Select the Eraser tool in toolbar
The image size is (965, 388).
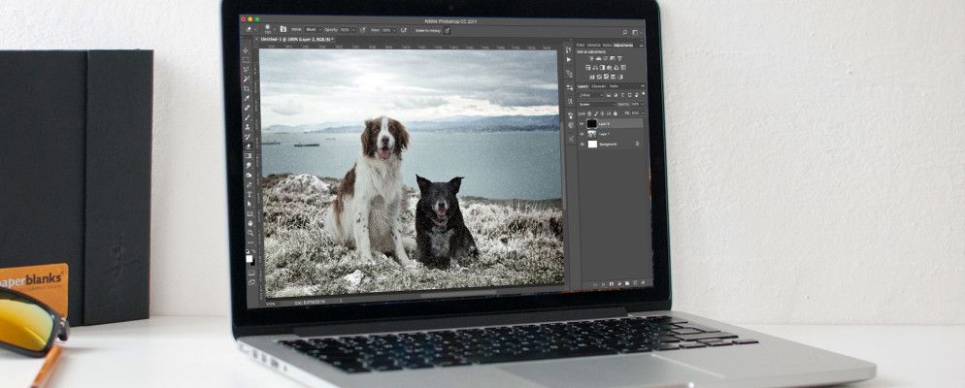(x=248, y=146)
